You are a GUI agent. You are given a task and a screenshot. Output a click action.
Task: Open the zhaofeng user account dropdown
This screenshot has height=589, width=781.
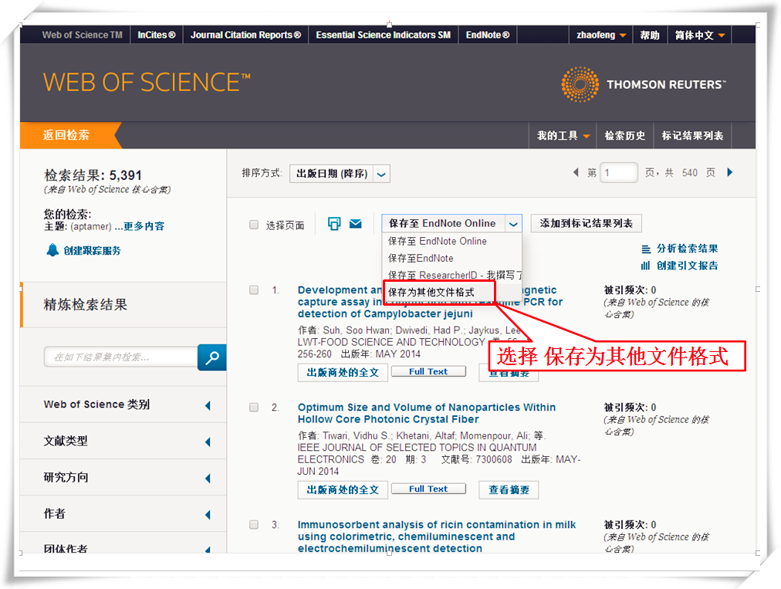pyautogui.click(x=601, y=35)
